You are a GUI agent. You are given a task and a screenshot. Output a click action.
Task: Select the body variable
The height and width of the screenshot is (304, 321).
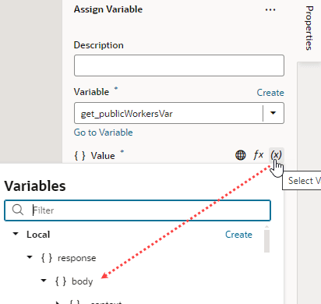click(82, 281)
